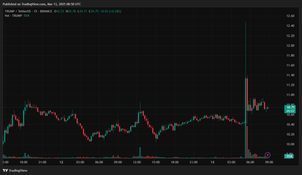
Task: Select the date 13 time axis marker
Action: [x=212, y=162]
